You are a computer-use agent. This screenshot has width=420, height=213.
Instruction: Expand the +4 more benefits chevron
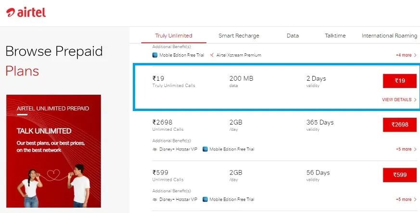tap(406, 55)
